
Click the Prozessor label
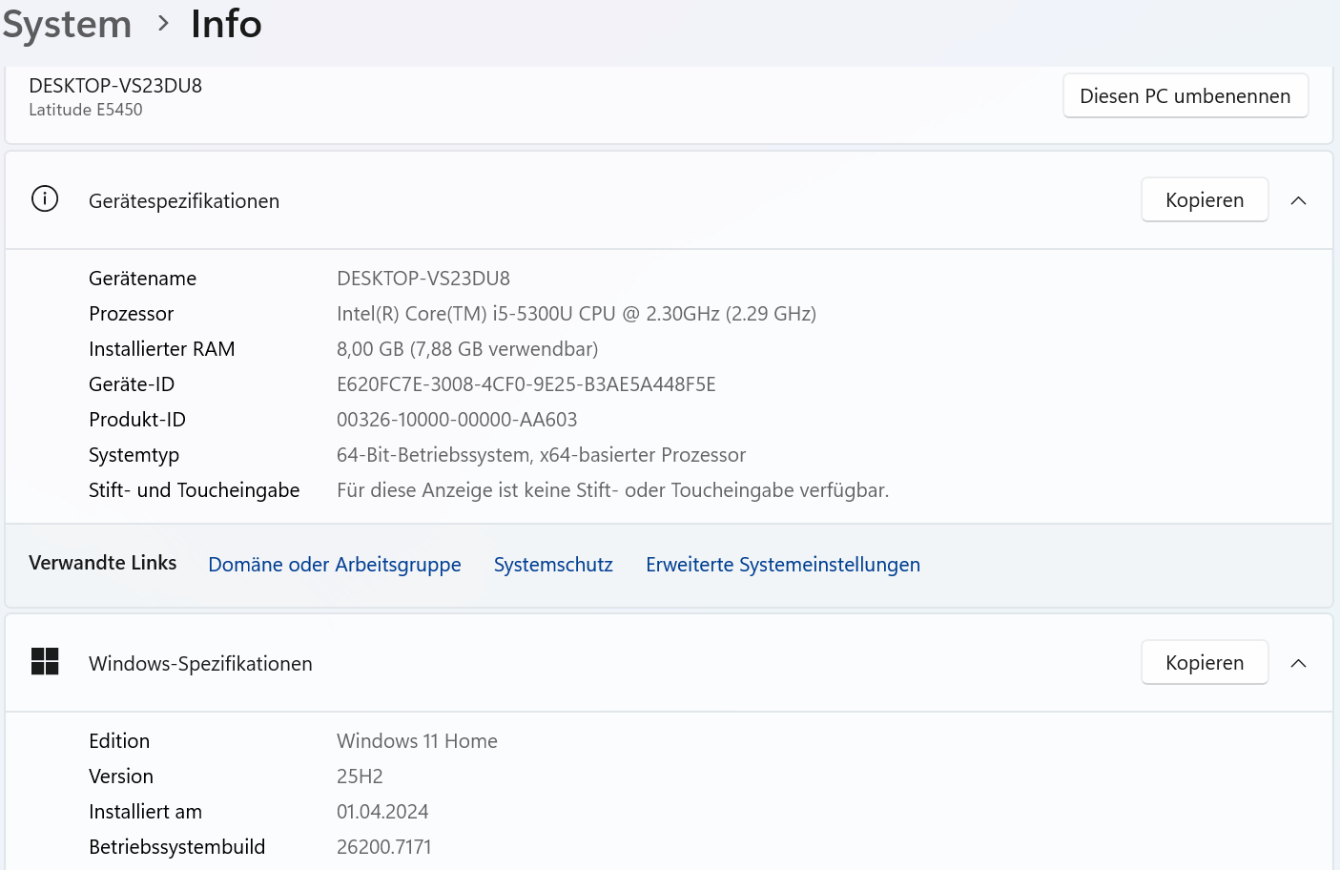[132, 314]
